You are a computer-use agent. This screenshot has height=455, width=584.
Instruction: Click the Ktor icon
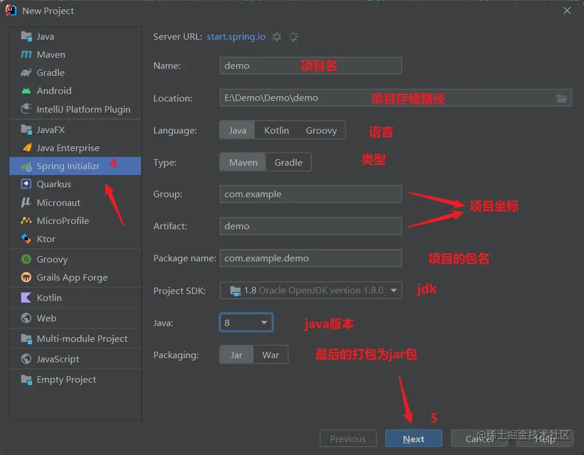point(26,239)
